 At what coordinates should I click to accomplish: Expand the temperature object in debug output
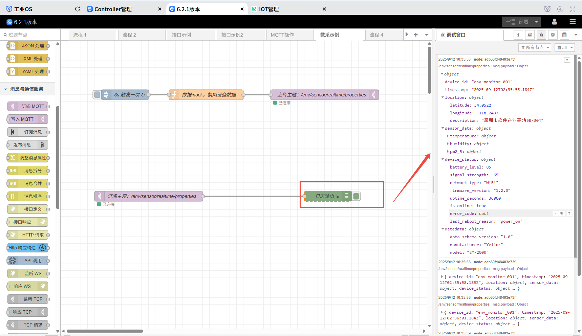pos(448,136)
